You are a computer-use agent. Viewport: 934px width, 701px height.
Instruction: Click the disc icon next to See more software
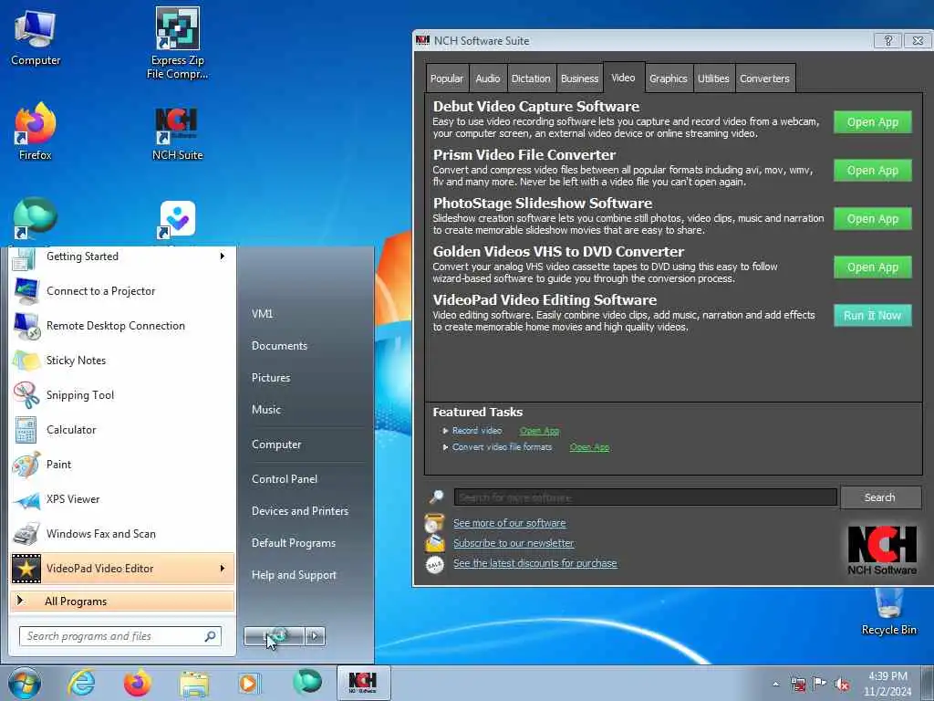pyautogui.click(x=434, y=523)
